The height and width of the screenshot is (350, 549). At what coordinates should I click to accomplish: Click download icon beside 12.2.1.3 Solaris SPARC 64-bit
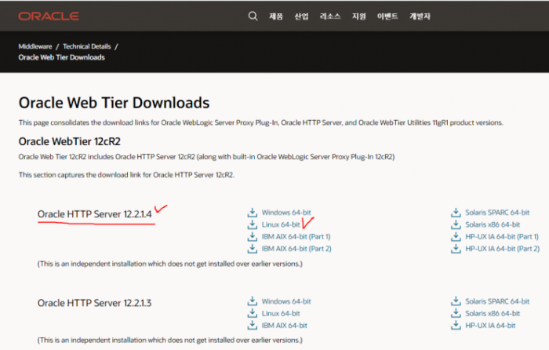coord(456,301)
